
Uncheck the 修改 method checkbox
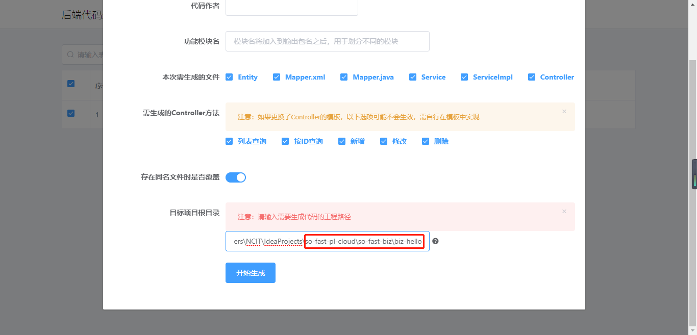[384, 141]
